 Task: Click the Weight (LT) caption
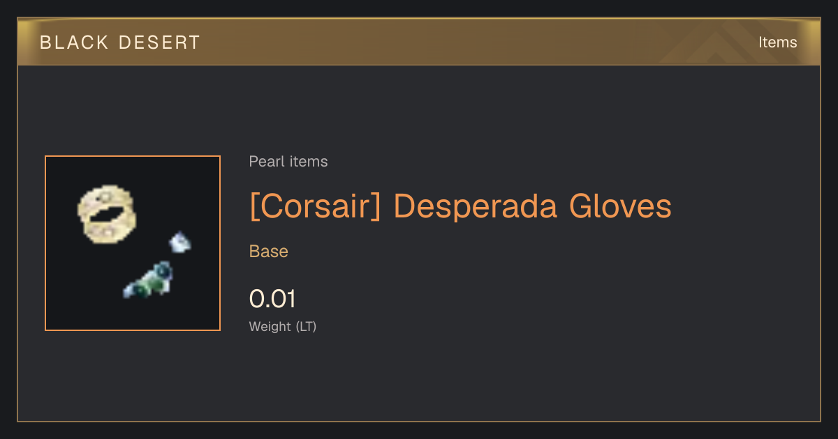click(283, 326)
